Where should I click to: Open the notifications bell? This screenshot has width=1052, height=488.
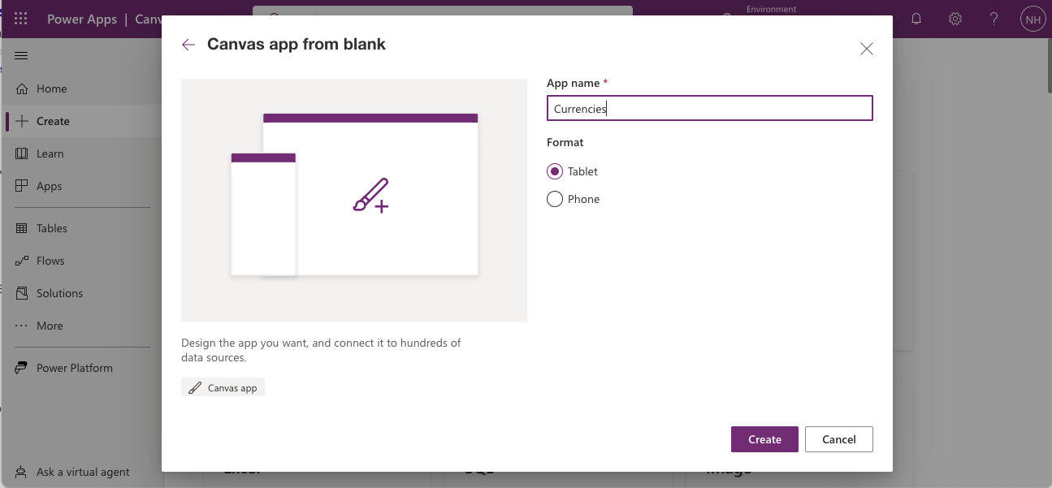pos(916,19)
